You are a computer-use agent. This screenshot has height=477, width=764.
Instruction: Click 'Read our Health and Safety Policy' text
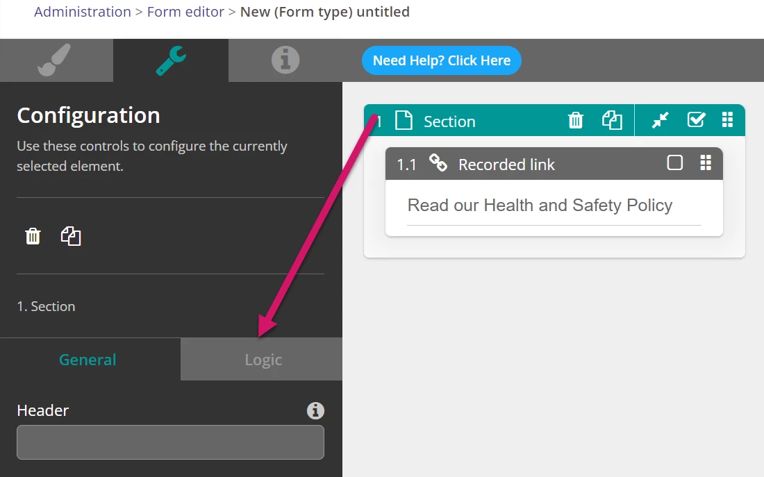[540, 205]
